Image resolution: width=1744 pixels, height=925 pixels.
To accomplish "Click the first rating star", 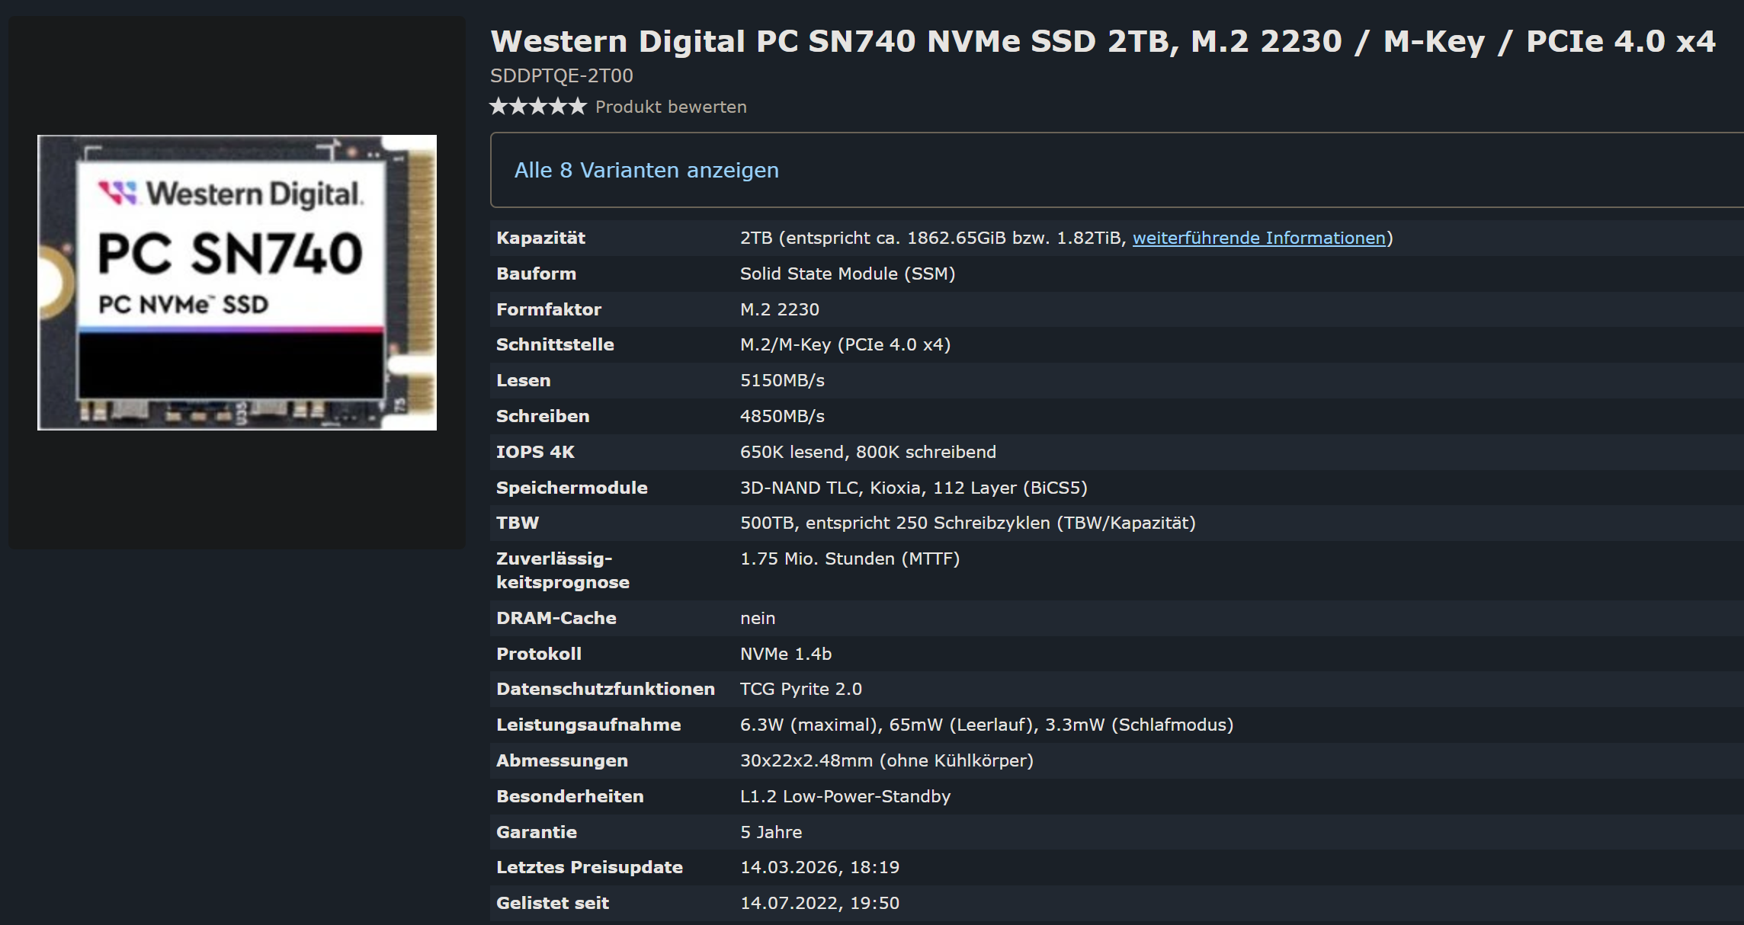I will (499, 107).
